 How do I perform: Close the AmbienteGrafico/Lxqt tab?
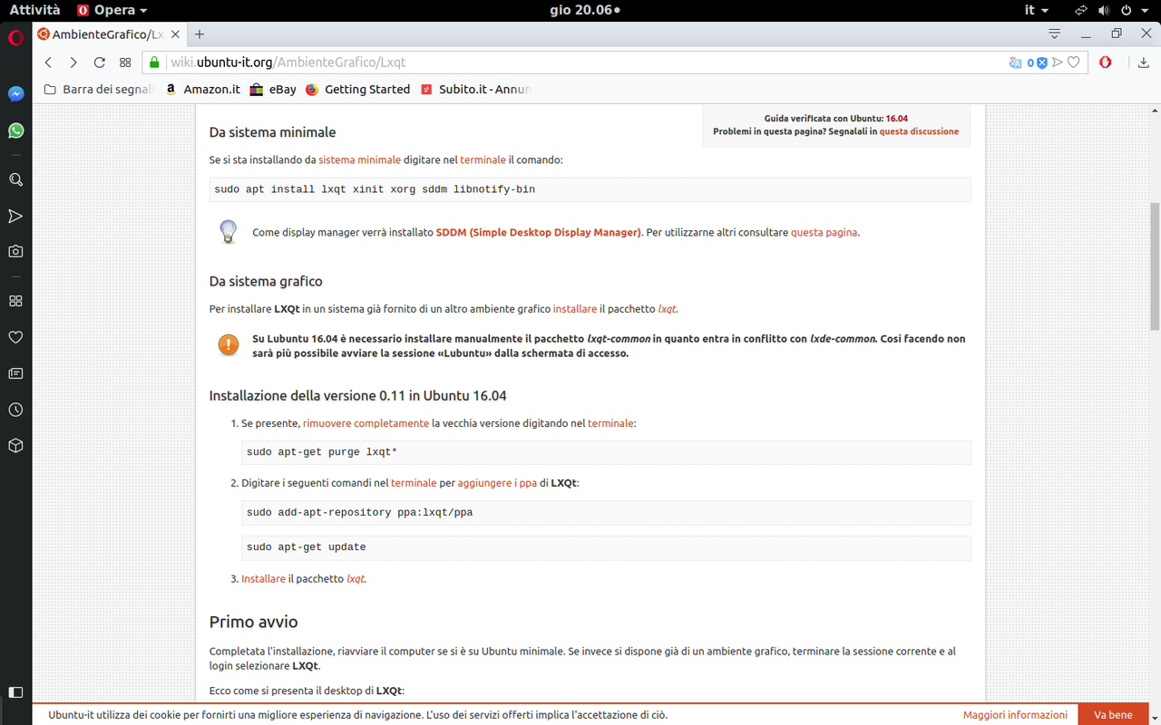[x=175, y=34]
